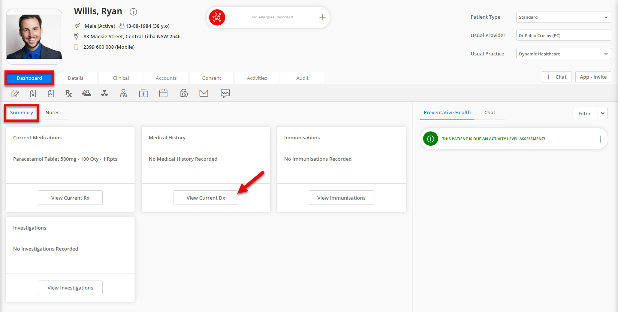The height and width of the screenshot is (312, 618).
Task: Click the billing dollar document icon
Action: pyautogui.click(x=184, y=93)
